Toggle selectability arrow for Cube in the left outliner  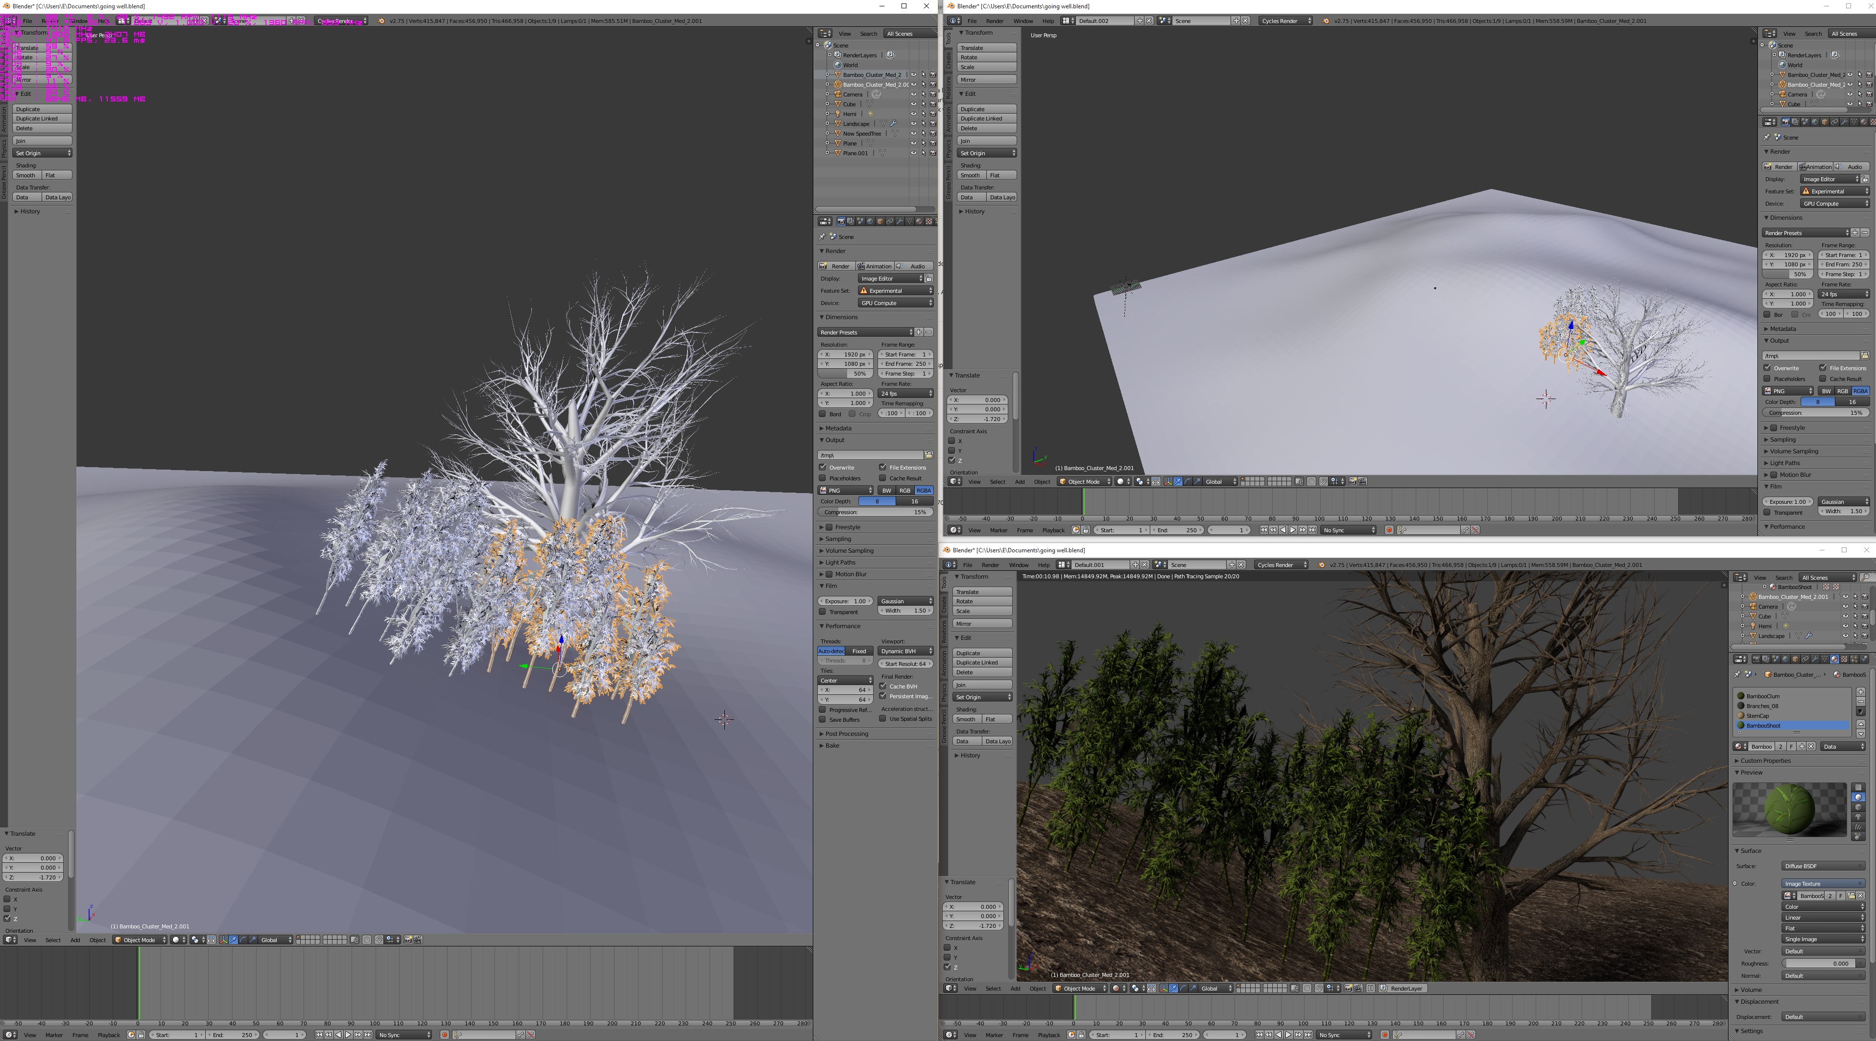[x=924, y=104]
